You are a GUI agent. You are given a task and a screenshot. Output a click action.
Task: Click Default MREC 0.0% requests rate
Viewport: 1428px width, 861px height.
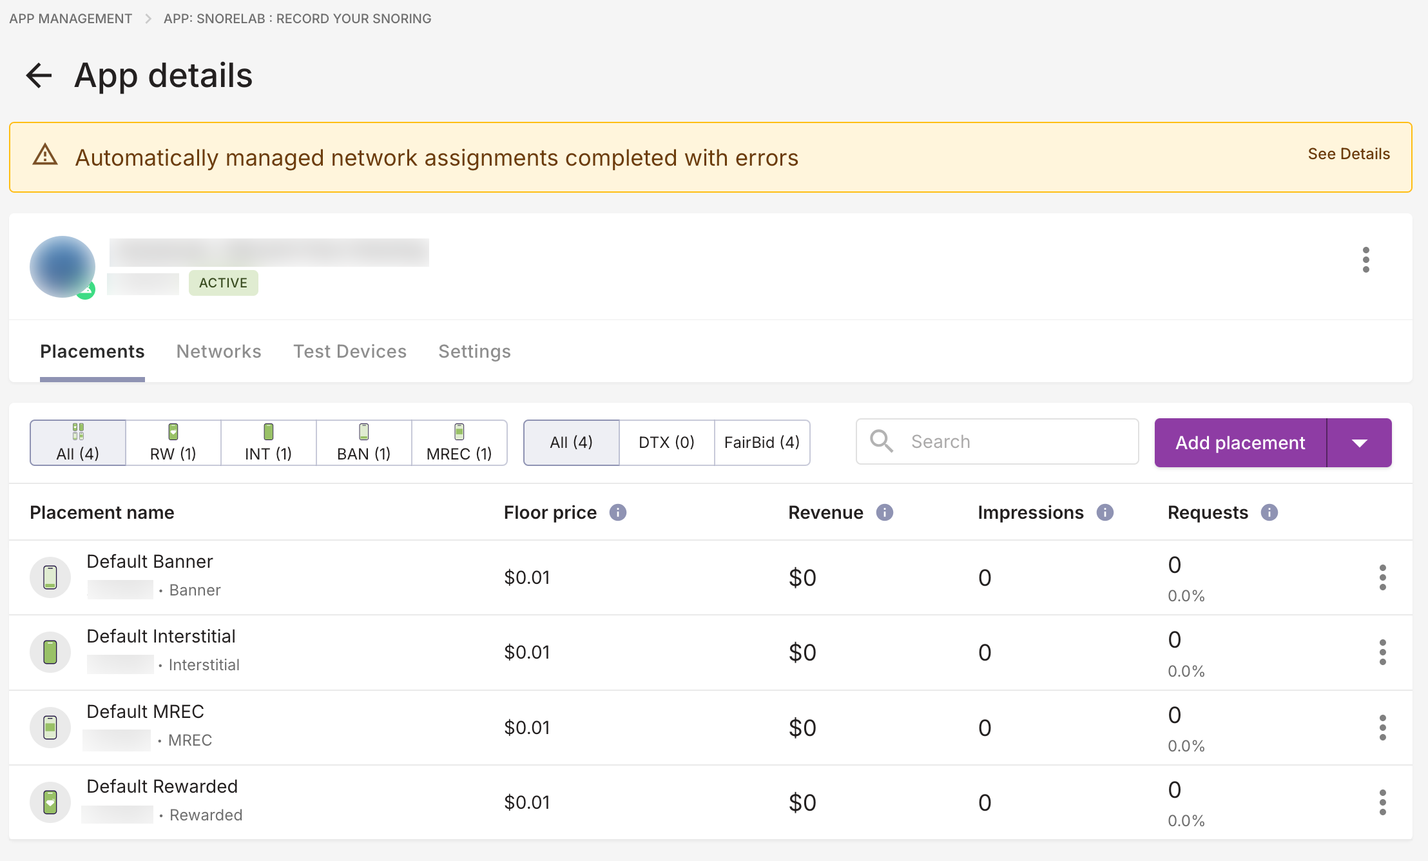coord(1186,746)
